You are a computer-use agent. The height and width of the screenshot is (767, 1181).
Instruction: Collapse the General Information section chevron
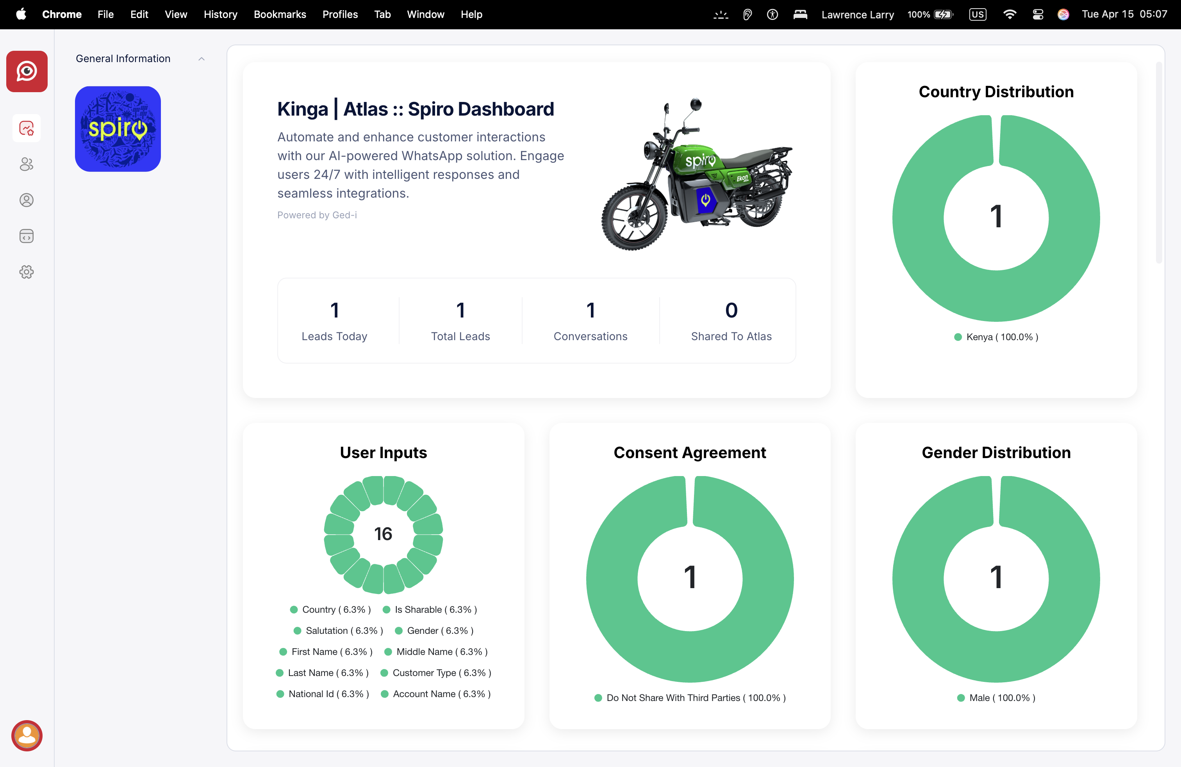point(202,59)
